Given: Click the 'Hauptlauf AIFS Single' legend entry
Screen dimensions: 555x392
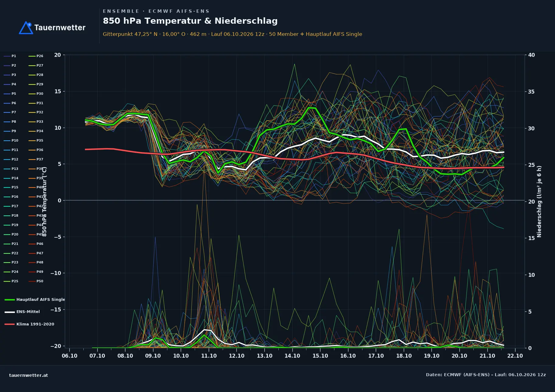Looking at the screenshot, I should click(35, 300).
